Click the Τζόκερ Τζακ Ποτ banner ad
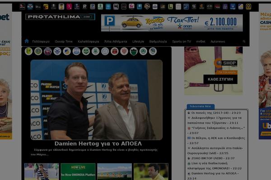The height and width of the screenshot is (180, 271). (172, 23)
